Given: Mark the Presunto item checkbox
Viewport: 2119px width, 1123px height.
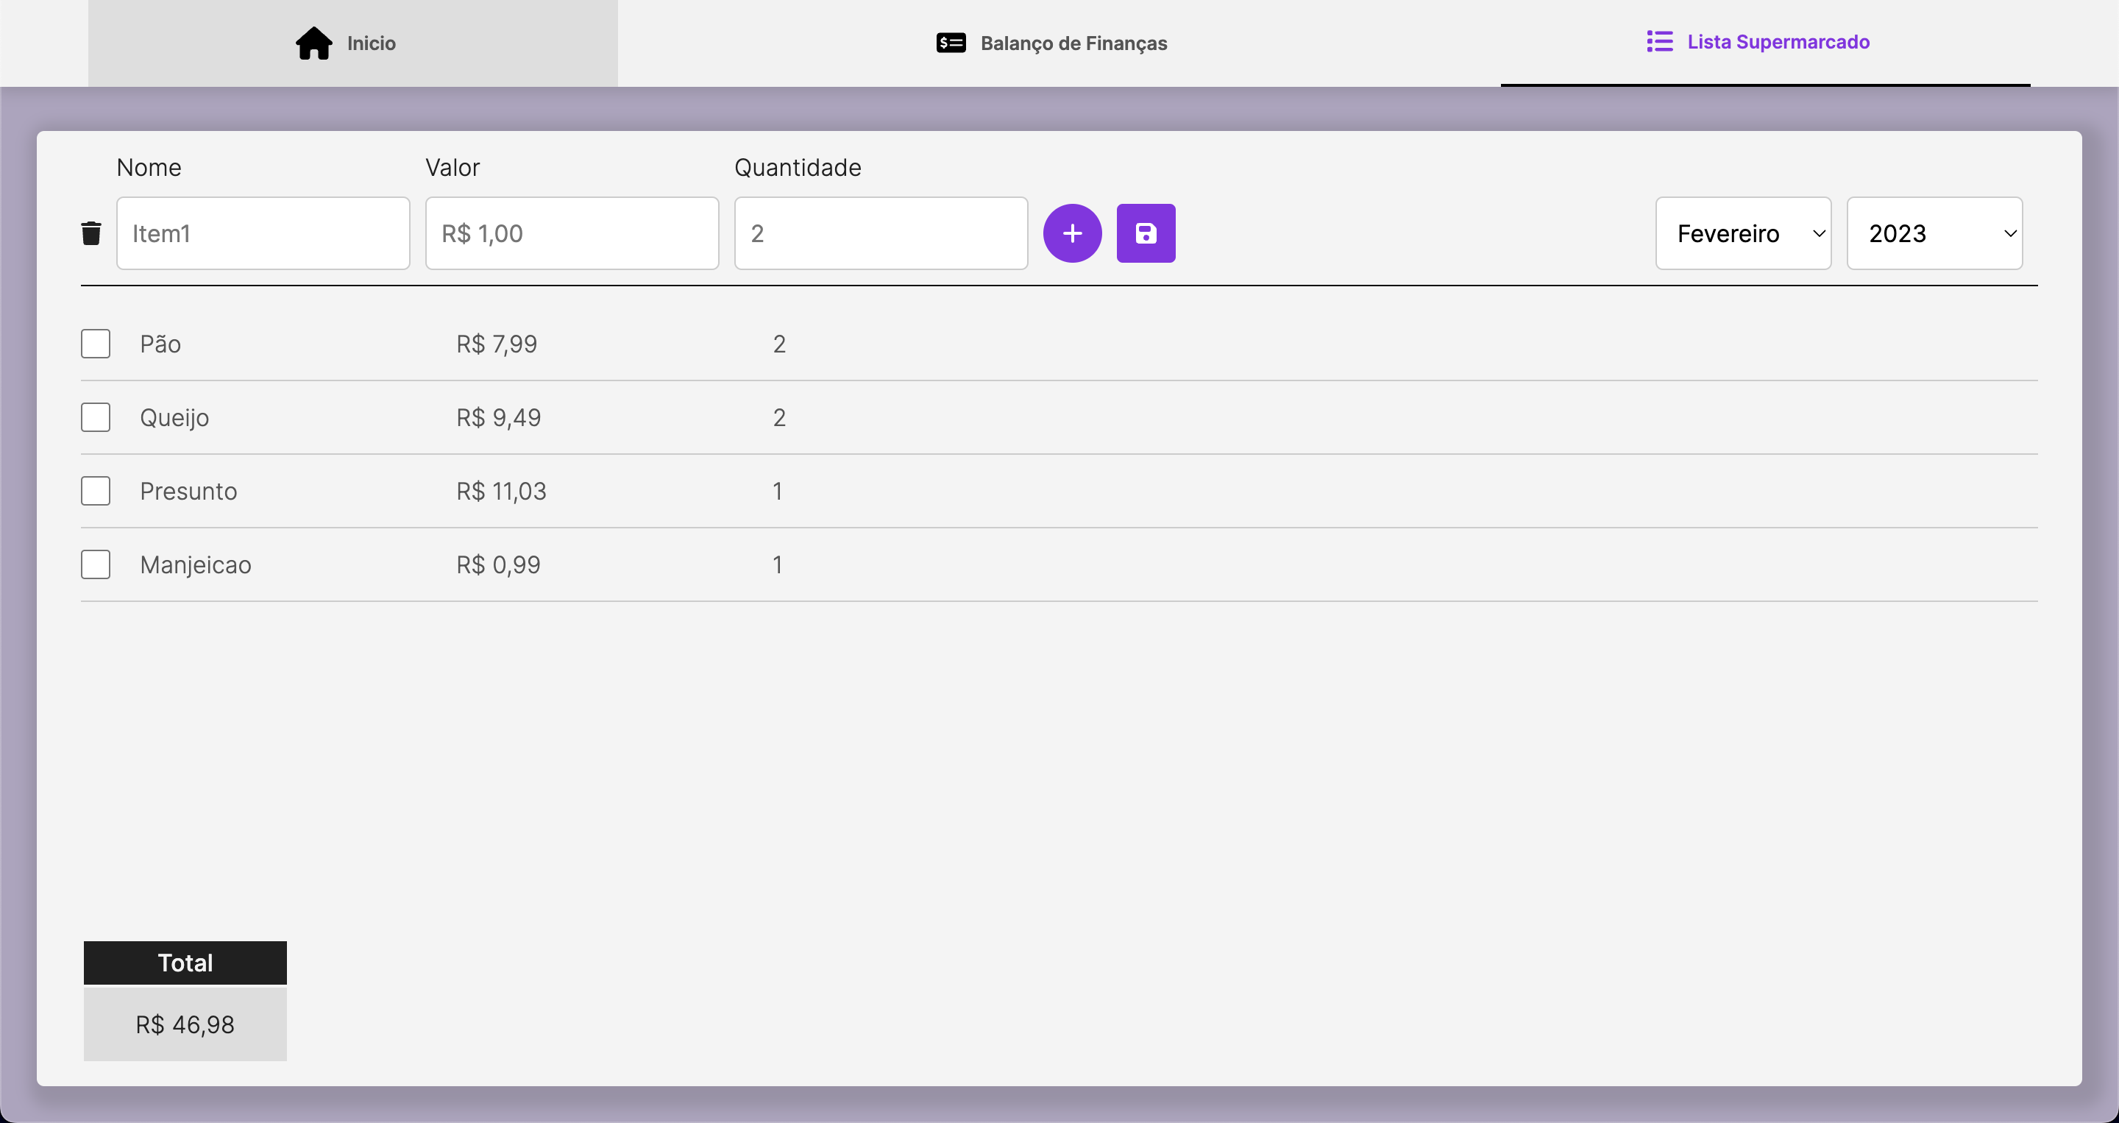Looking at the screenshot, I should 96,491.
